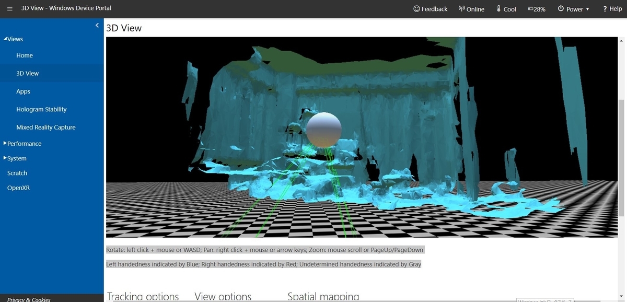
Task: Click the View options heading
Action: tap(223, 296)
